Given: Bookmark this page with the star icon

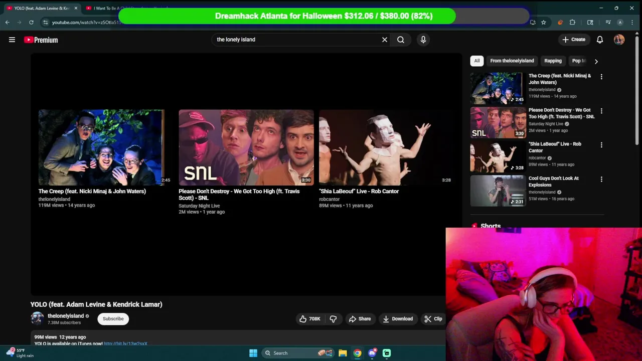Looking at the screenshot, I should coord(543,22).
